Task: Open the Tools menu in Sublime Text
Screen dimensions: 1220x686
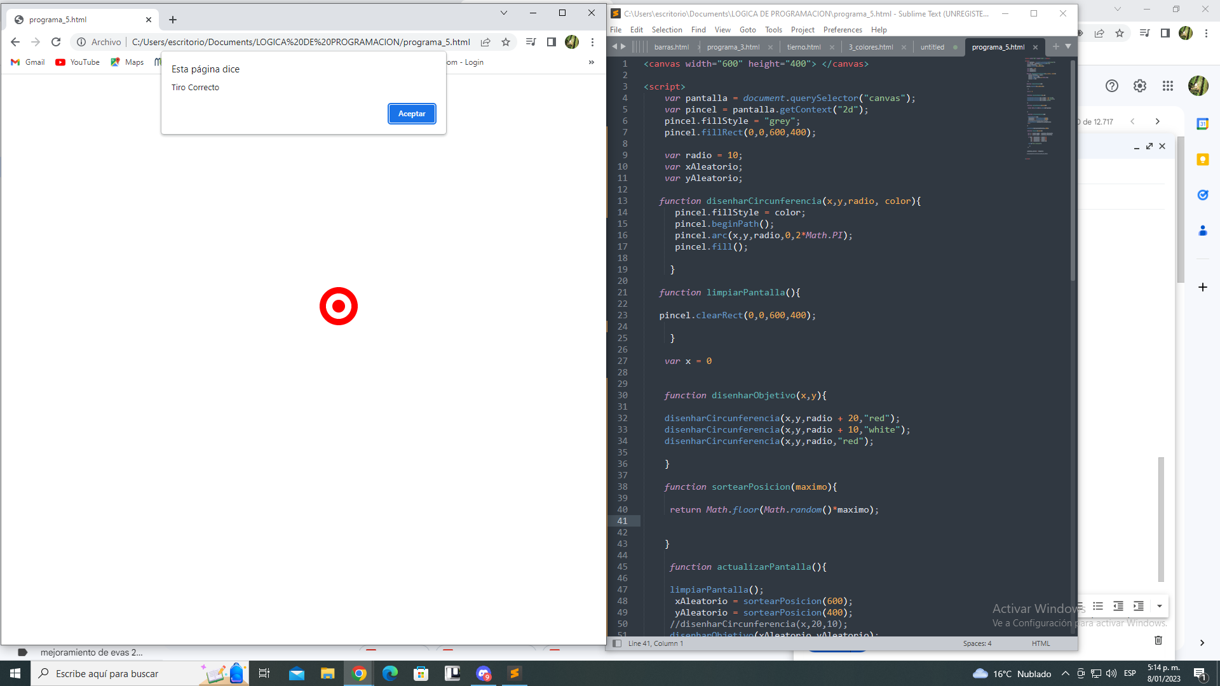Action: 773,30
